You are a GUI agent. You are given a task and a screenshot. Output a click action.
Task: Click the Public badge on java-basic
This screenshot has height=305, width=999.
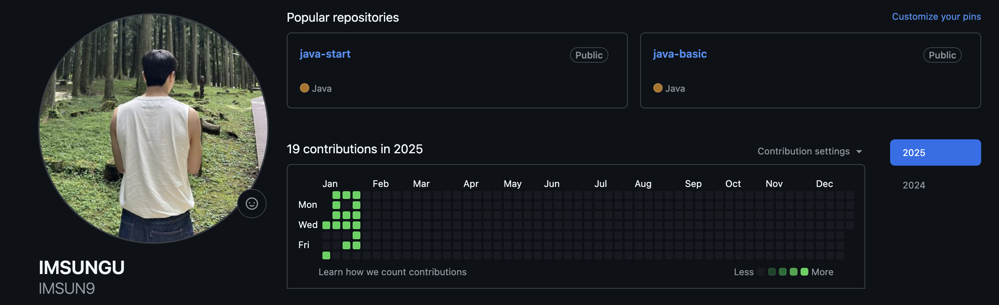coord(942,55)
